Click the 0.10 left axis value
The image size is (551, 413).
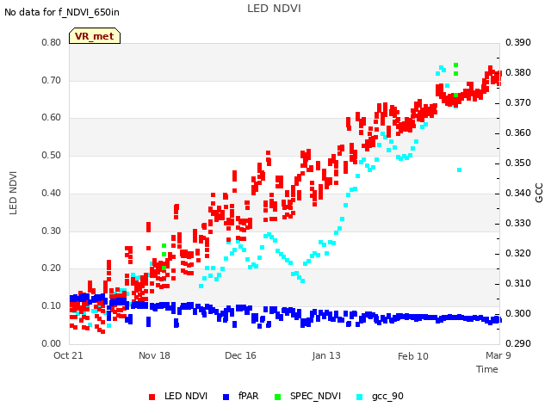coord(52,306)
